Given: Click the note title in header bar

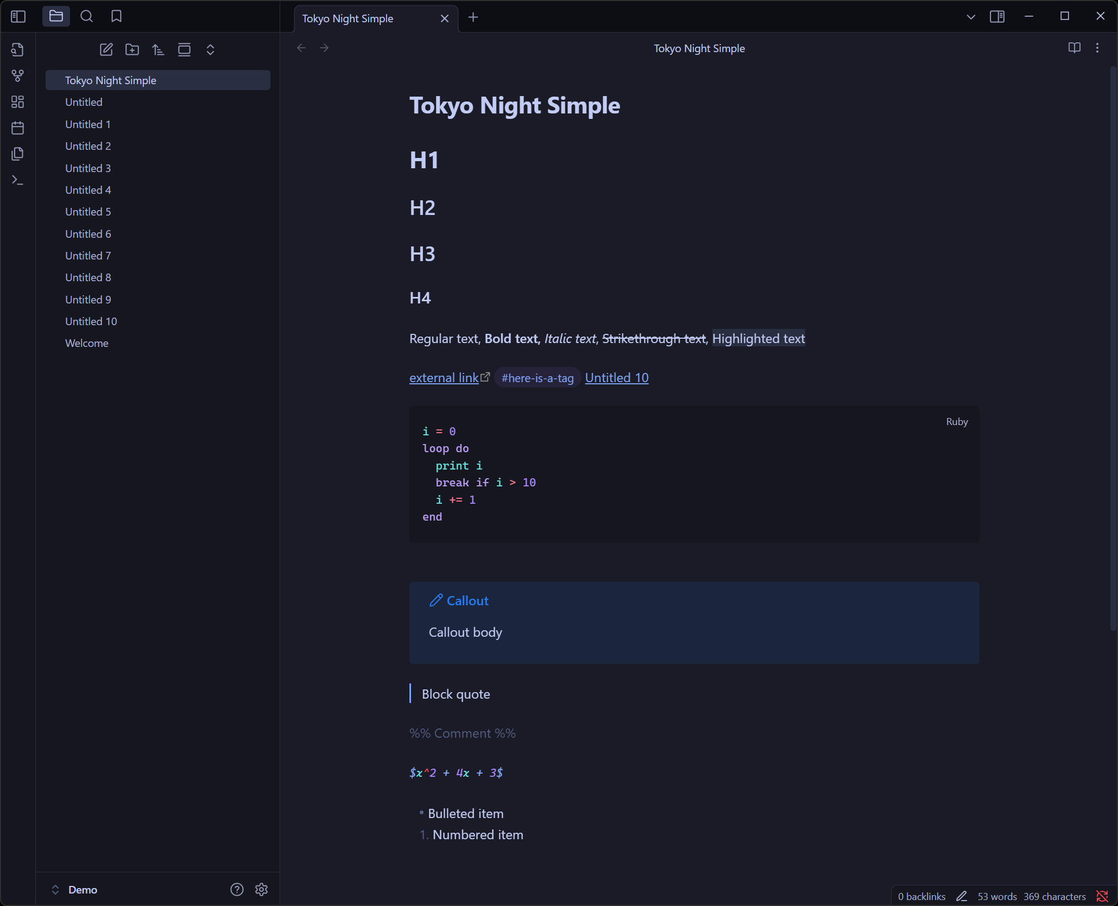Looking at the screenshot, I should [x=699, y=48].
